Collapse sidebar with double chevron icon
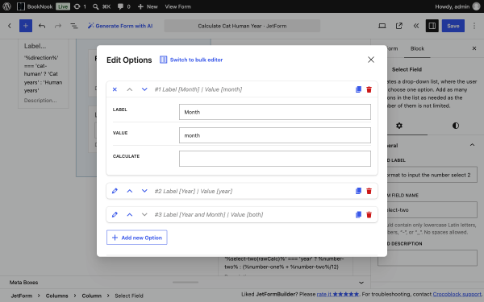The width and height of the screenshot is (484, 302). 415,26
